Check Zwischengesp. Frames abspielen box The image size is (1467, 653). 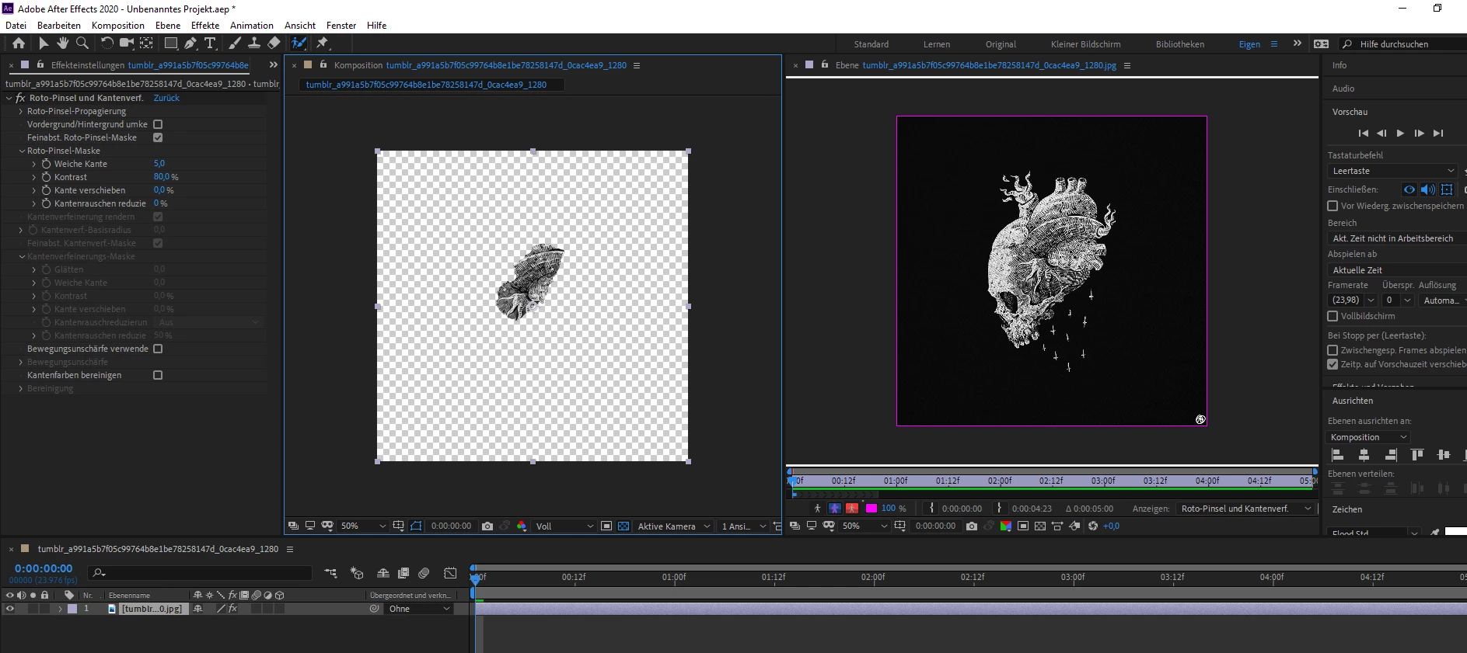pyautogui.click(x=1333, y=350)
